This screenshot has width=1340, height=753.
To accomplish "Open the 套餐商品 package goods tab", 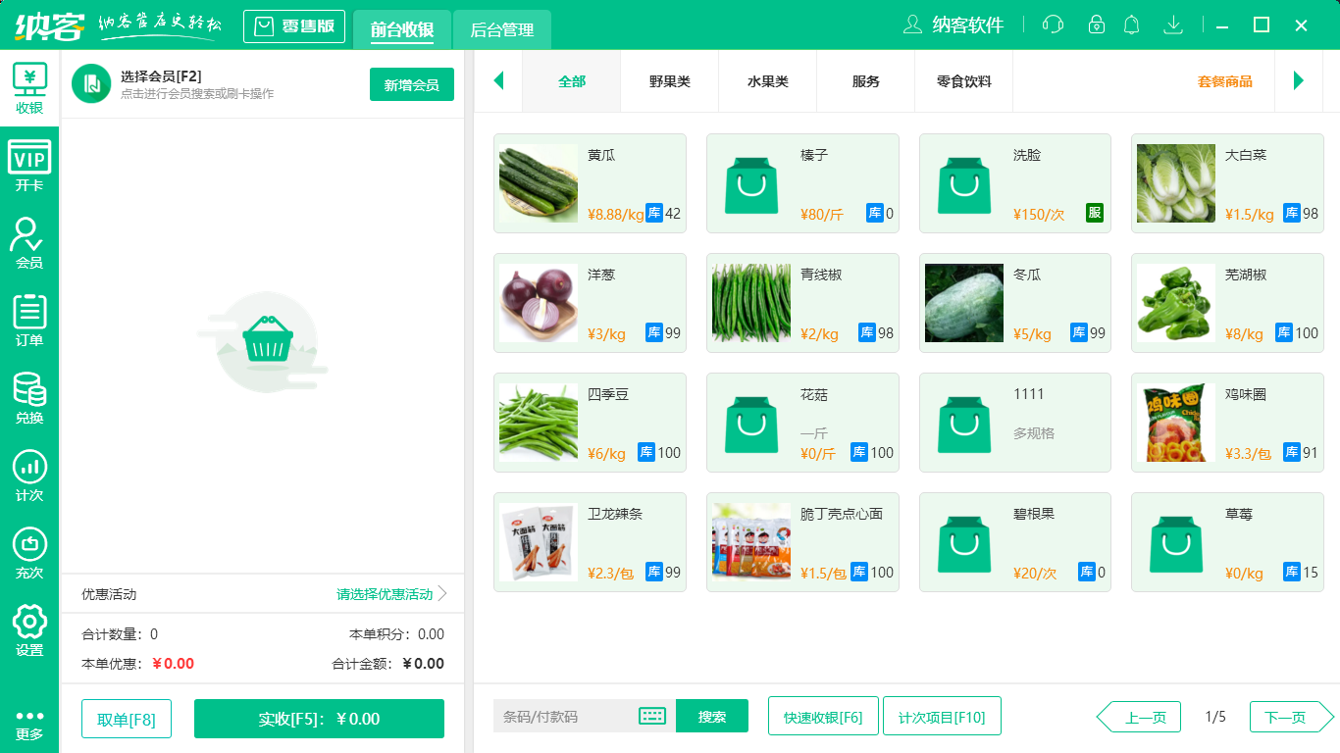I will (x=1225, y=81).
